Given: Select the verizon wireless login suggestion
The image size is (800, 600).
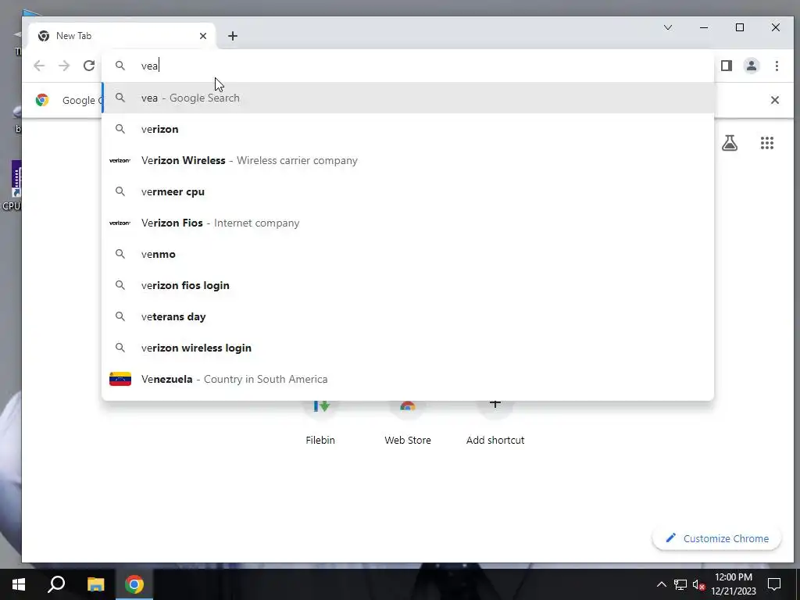Looking at the screenshot, I should click(x=408, y=348).
